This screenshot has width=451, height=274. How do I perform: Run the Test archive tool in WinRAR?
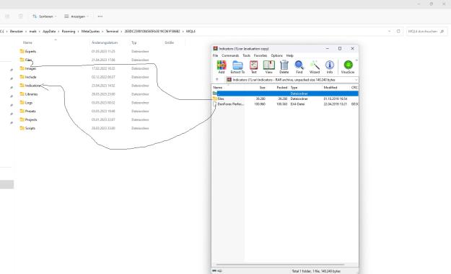coord(253,67)
